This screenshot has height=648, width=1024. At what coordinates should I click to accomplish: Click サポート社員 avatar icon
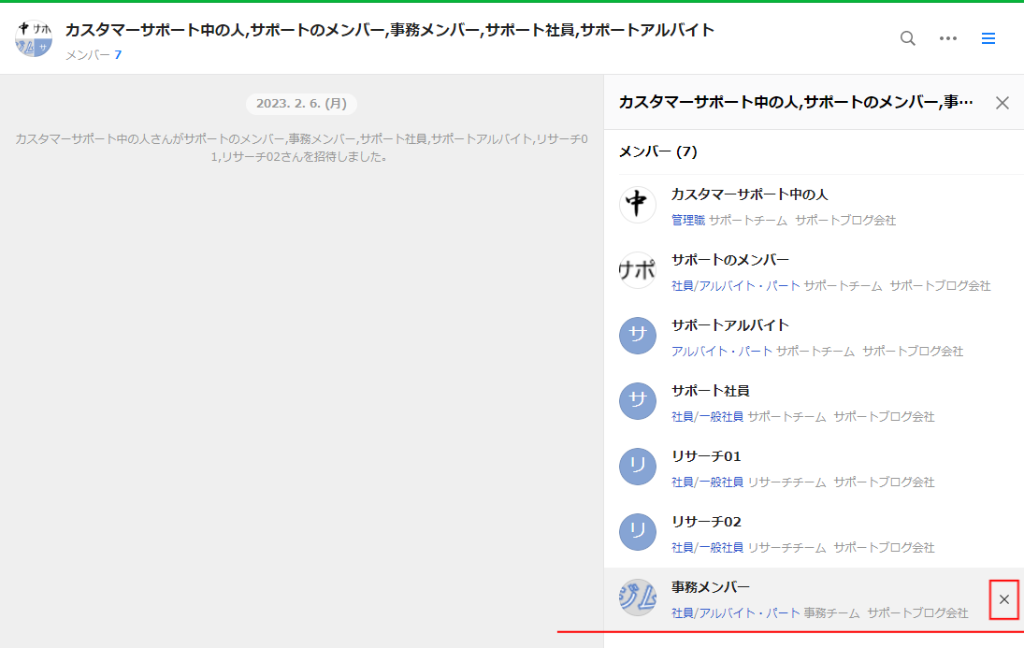[x=638, y=401]
